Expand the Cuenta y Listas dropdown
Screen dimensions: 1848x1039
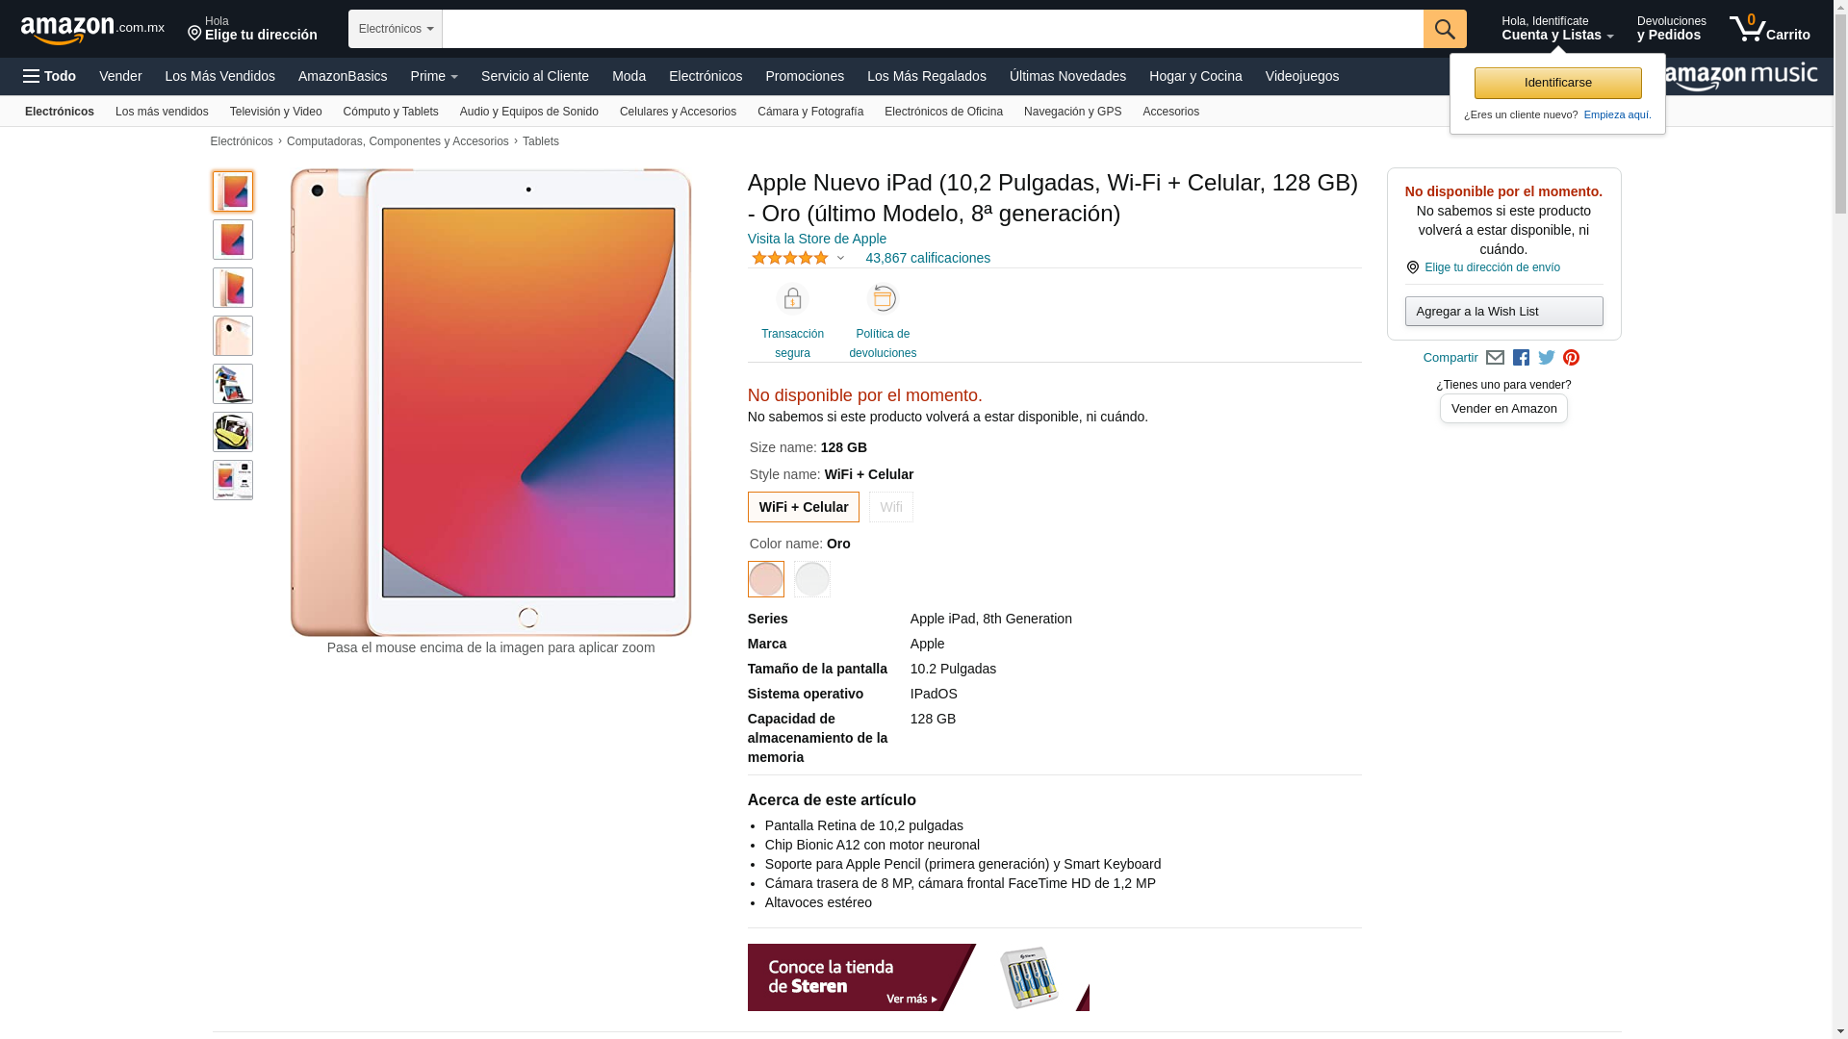click(1557, 29)
